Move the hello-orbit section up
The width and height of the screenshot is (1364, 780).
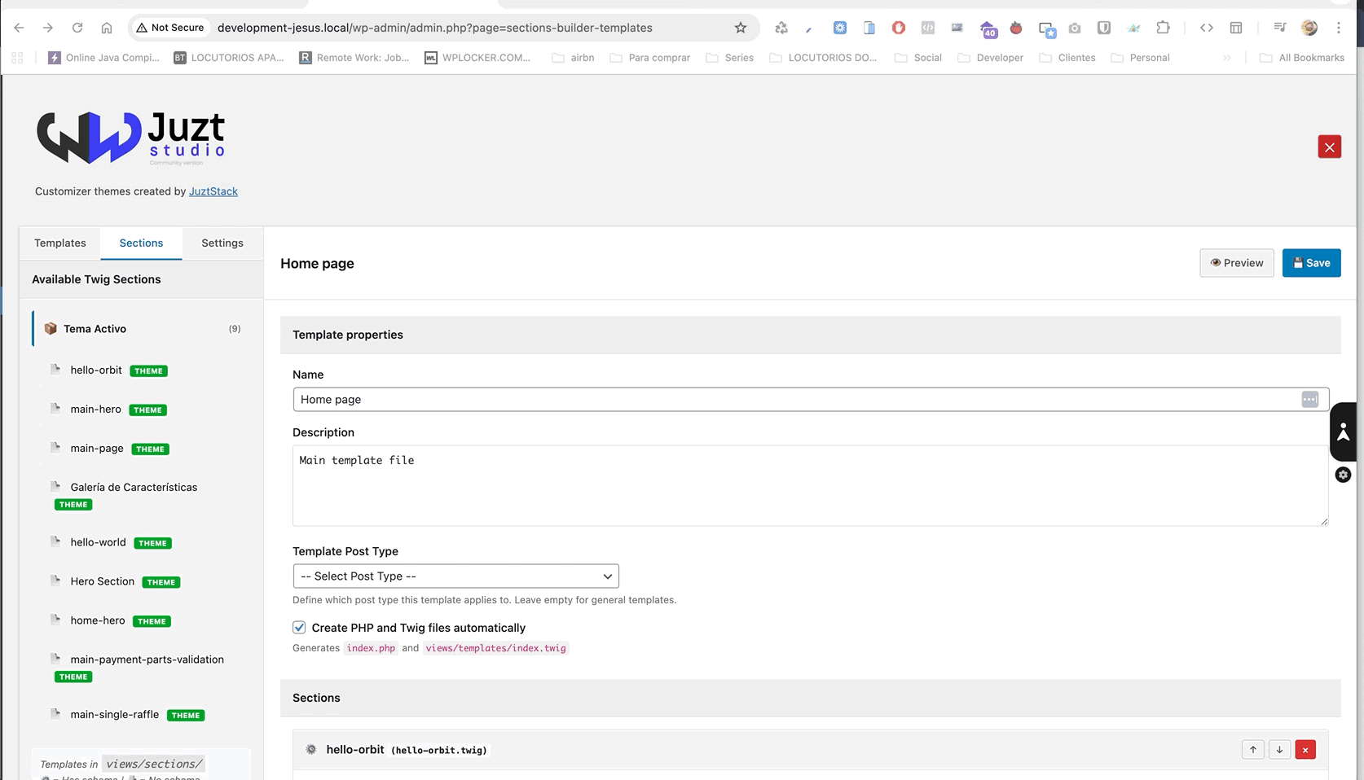tap(1253, 750)
